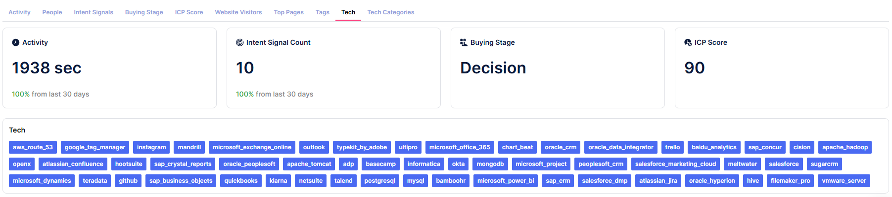Click the vmware_server tag
This screenshot has height=197, width=892.
pos(844,181)
